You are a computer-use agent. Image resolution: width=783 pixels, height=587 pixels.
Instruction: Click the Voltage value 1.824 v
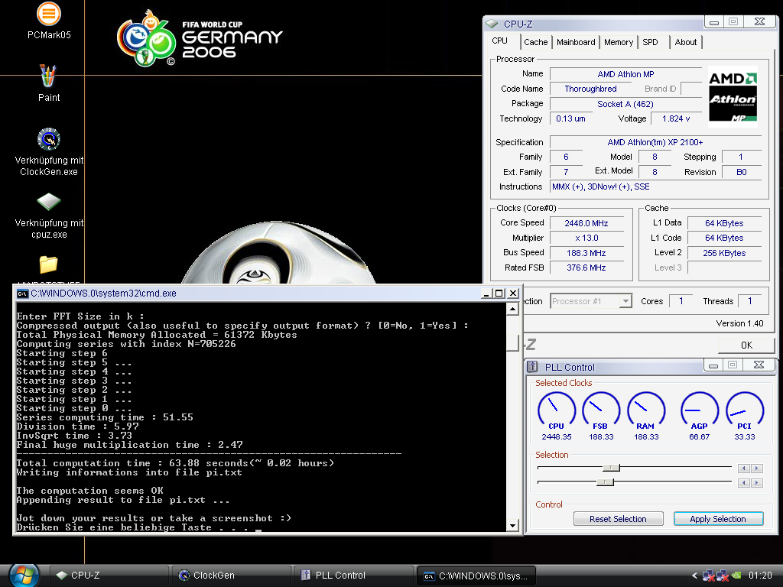coord(676,118)
